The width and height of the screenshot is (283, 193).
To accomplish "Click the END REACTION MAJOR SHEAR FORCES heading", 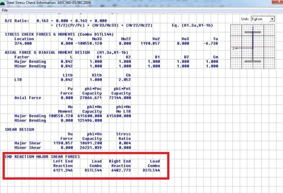I will point(42,156).
